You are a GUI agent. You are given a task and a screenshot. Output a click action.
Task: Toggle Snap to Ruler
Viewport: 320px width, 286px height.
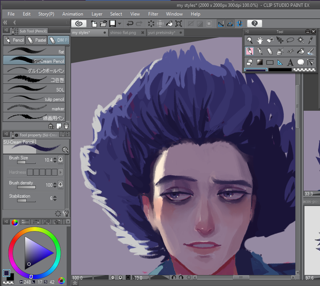[221, 23]
